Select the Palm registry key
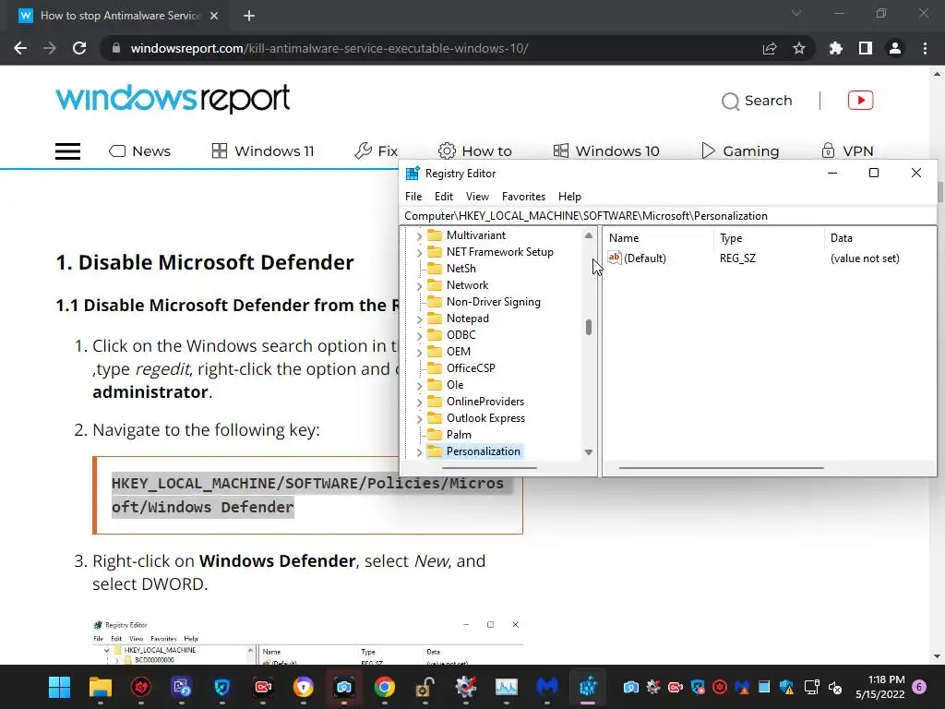 coord(459,435)
